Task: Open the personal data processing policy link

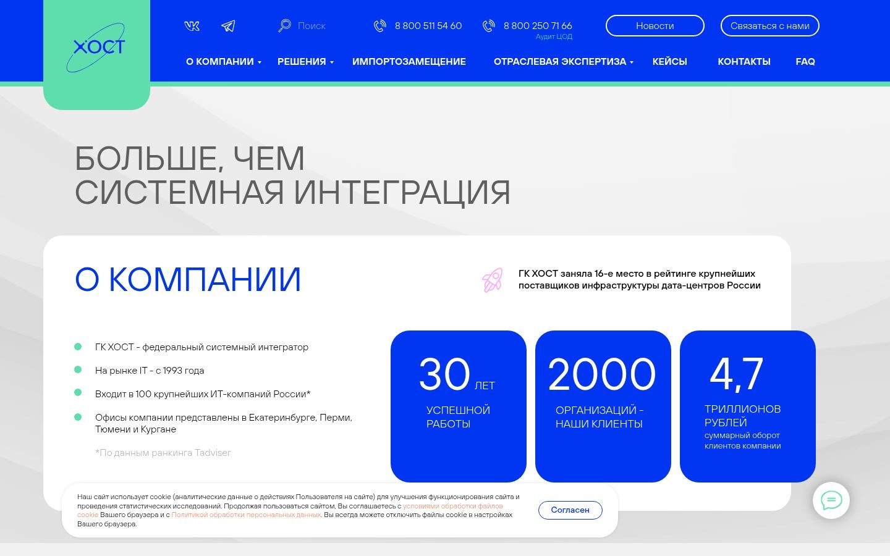Action: [x=246, y=515]
